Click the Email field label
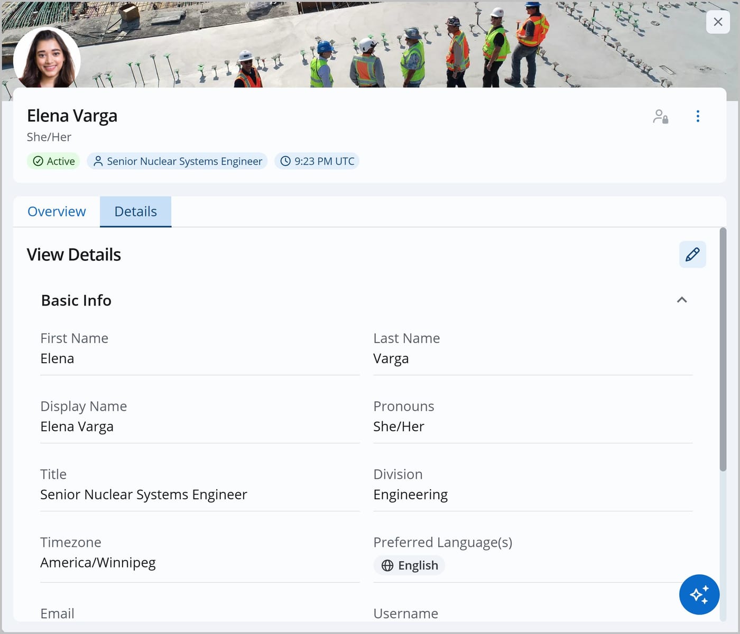This screenshot has height=634, width=740. point(58,613)
